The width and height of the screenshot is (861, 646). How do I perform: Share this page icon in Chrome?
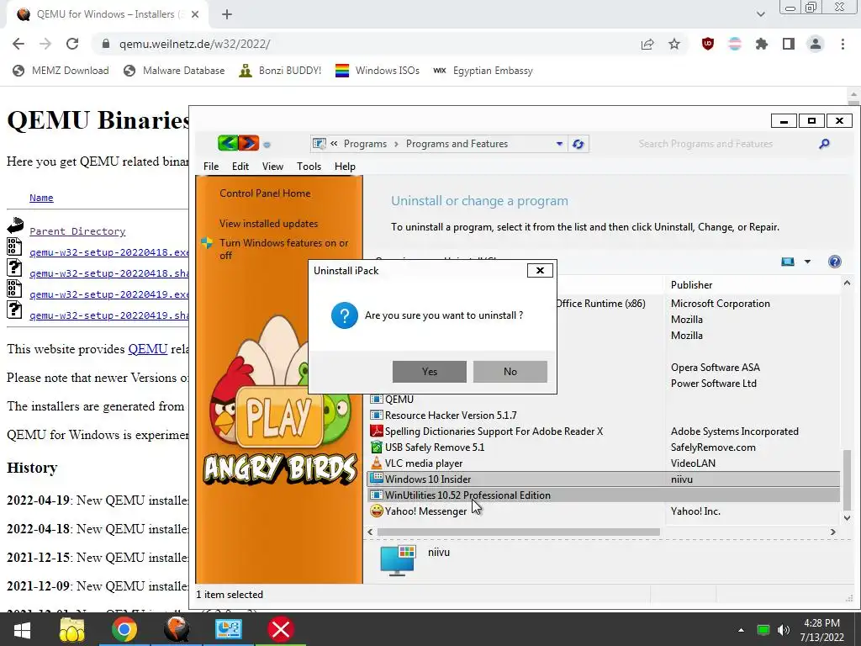647,44
